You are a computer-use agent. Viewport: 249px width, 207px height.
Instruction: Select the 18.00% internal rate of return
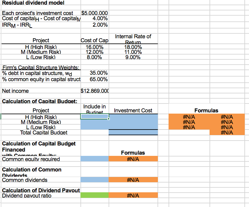pos(133,47)
